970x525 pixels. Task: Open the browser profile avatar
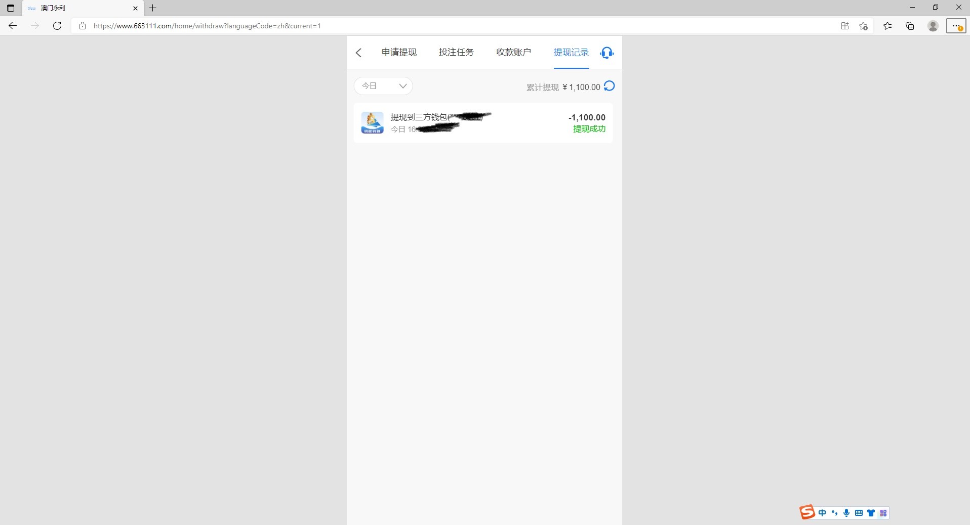click(933, 26)
